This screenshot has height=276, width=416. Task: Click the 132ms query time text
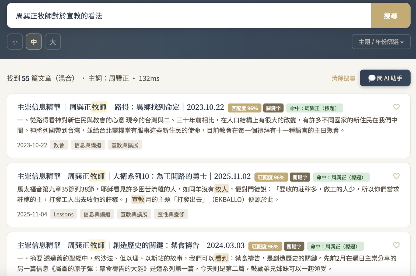149,78
